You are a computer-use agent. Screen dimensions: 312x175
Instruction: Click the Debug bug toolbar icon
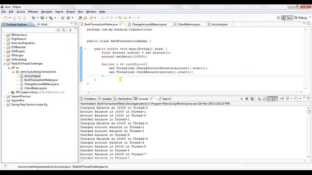pos(34,18)
